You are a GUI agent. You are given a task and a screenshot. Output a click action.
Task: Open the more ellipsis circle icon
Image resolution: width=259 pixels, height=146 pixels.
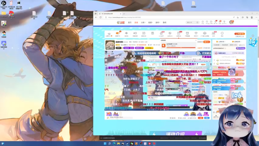tap(222, 33)
